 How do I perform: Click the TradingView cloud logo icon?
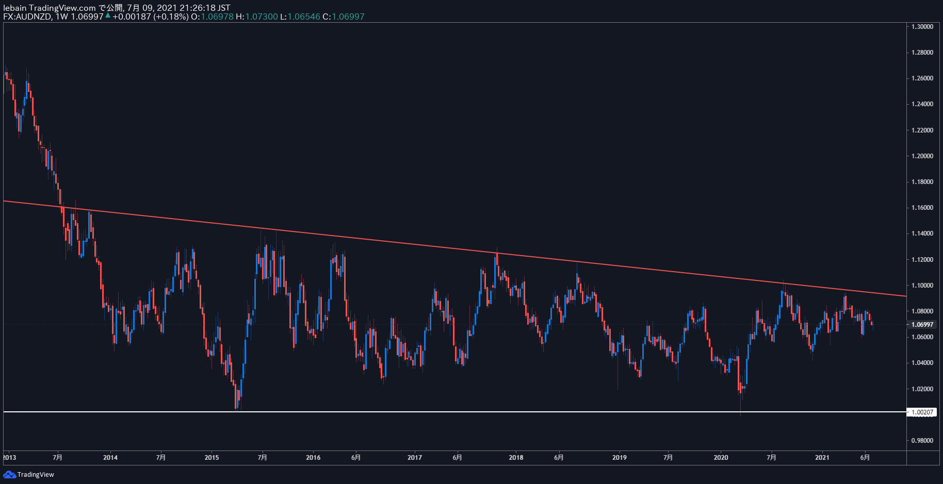pos(9,474)
